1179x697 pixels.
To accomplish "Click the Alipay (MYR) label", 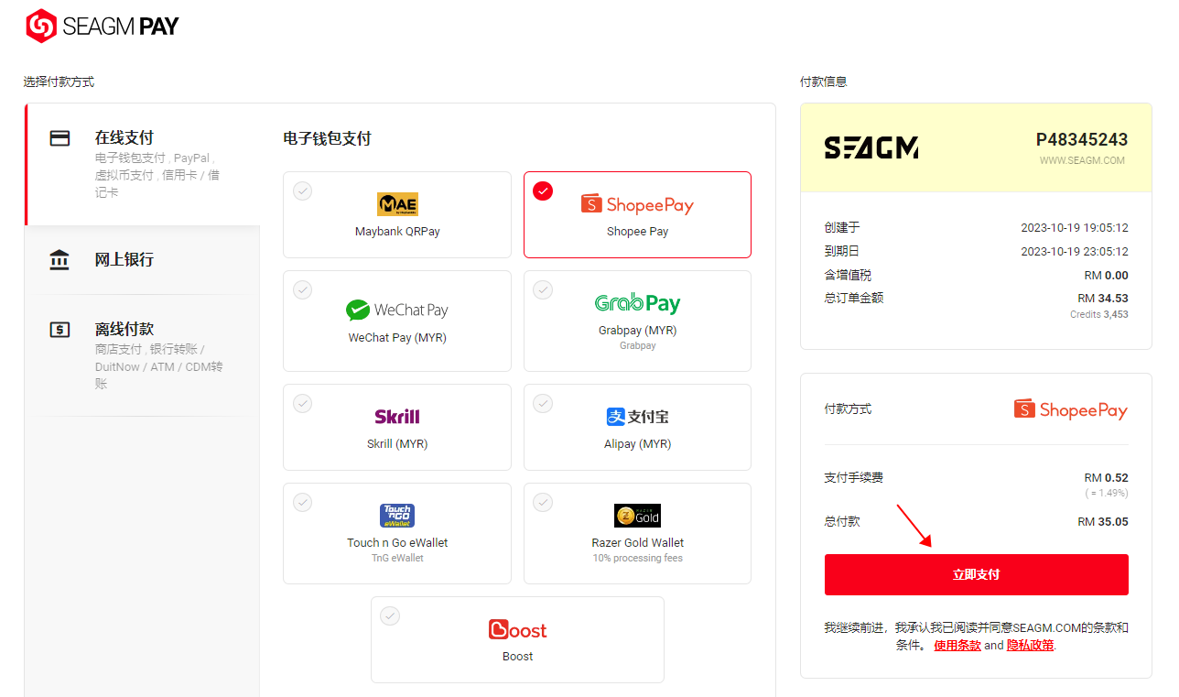I will (637, 444).
